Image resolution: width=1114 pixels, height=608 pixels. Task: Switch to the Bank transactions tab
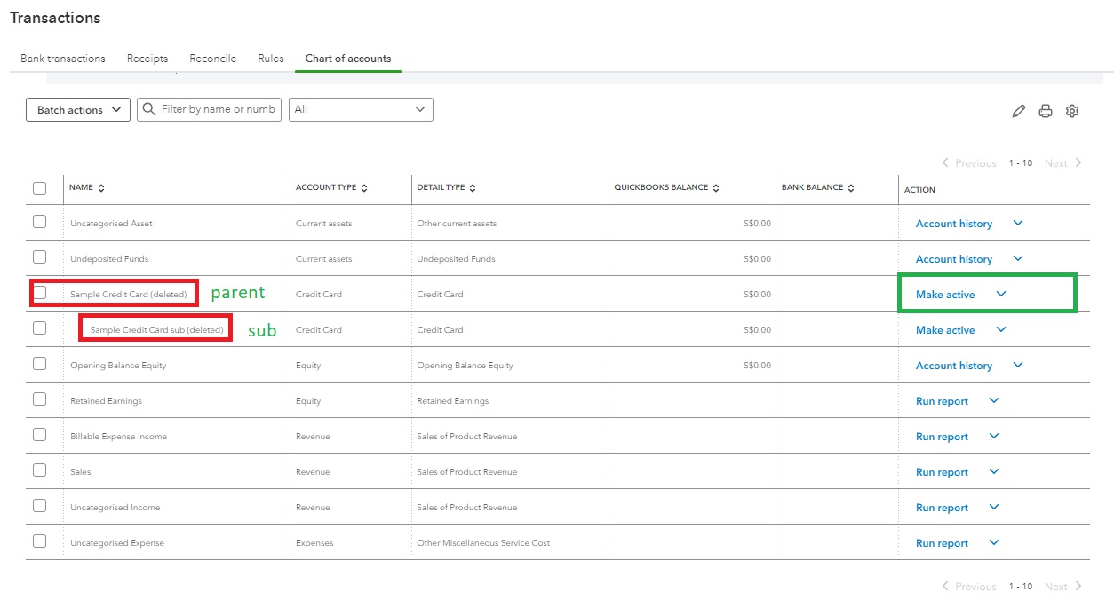(x=63, y=59)
